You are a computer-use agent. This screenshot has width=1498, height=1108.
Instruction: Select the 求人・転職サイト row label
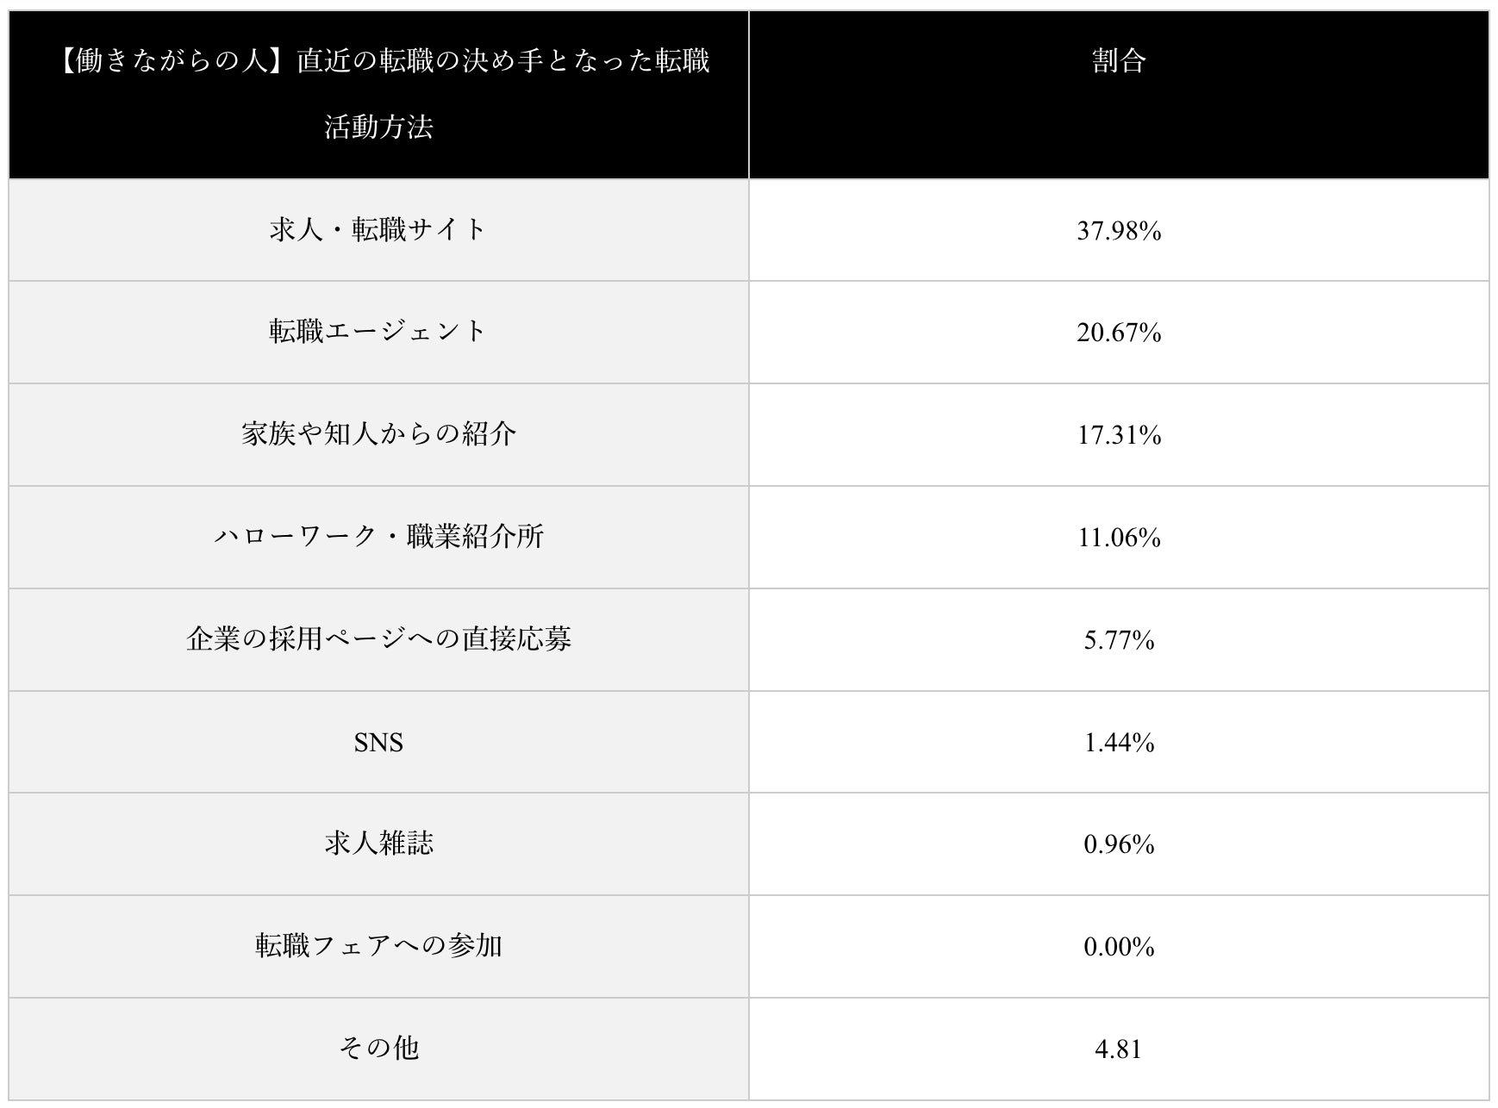pos(378,230)
